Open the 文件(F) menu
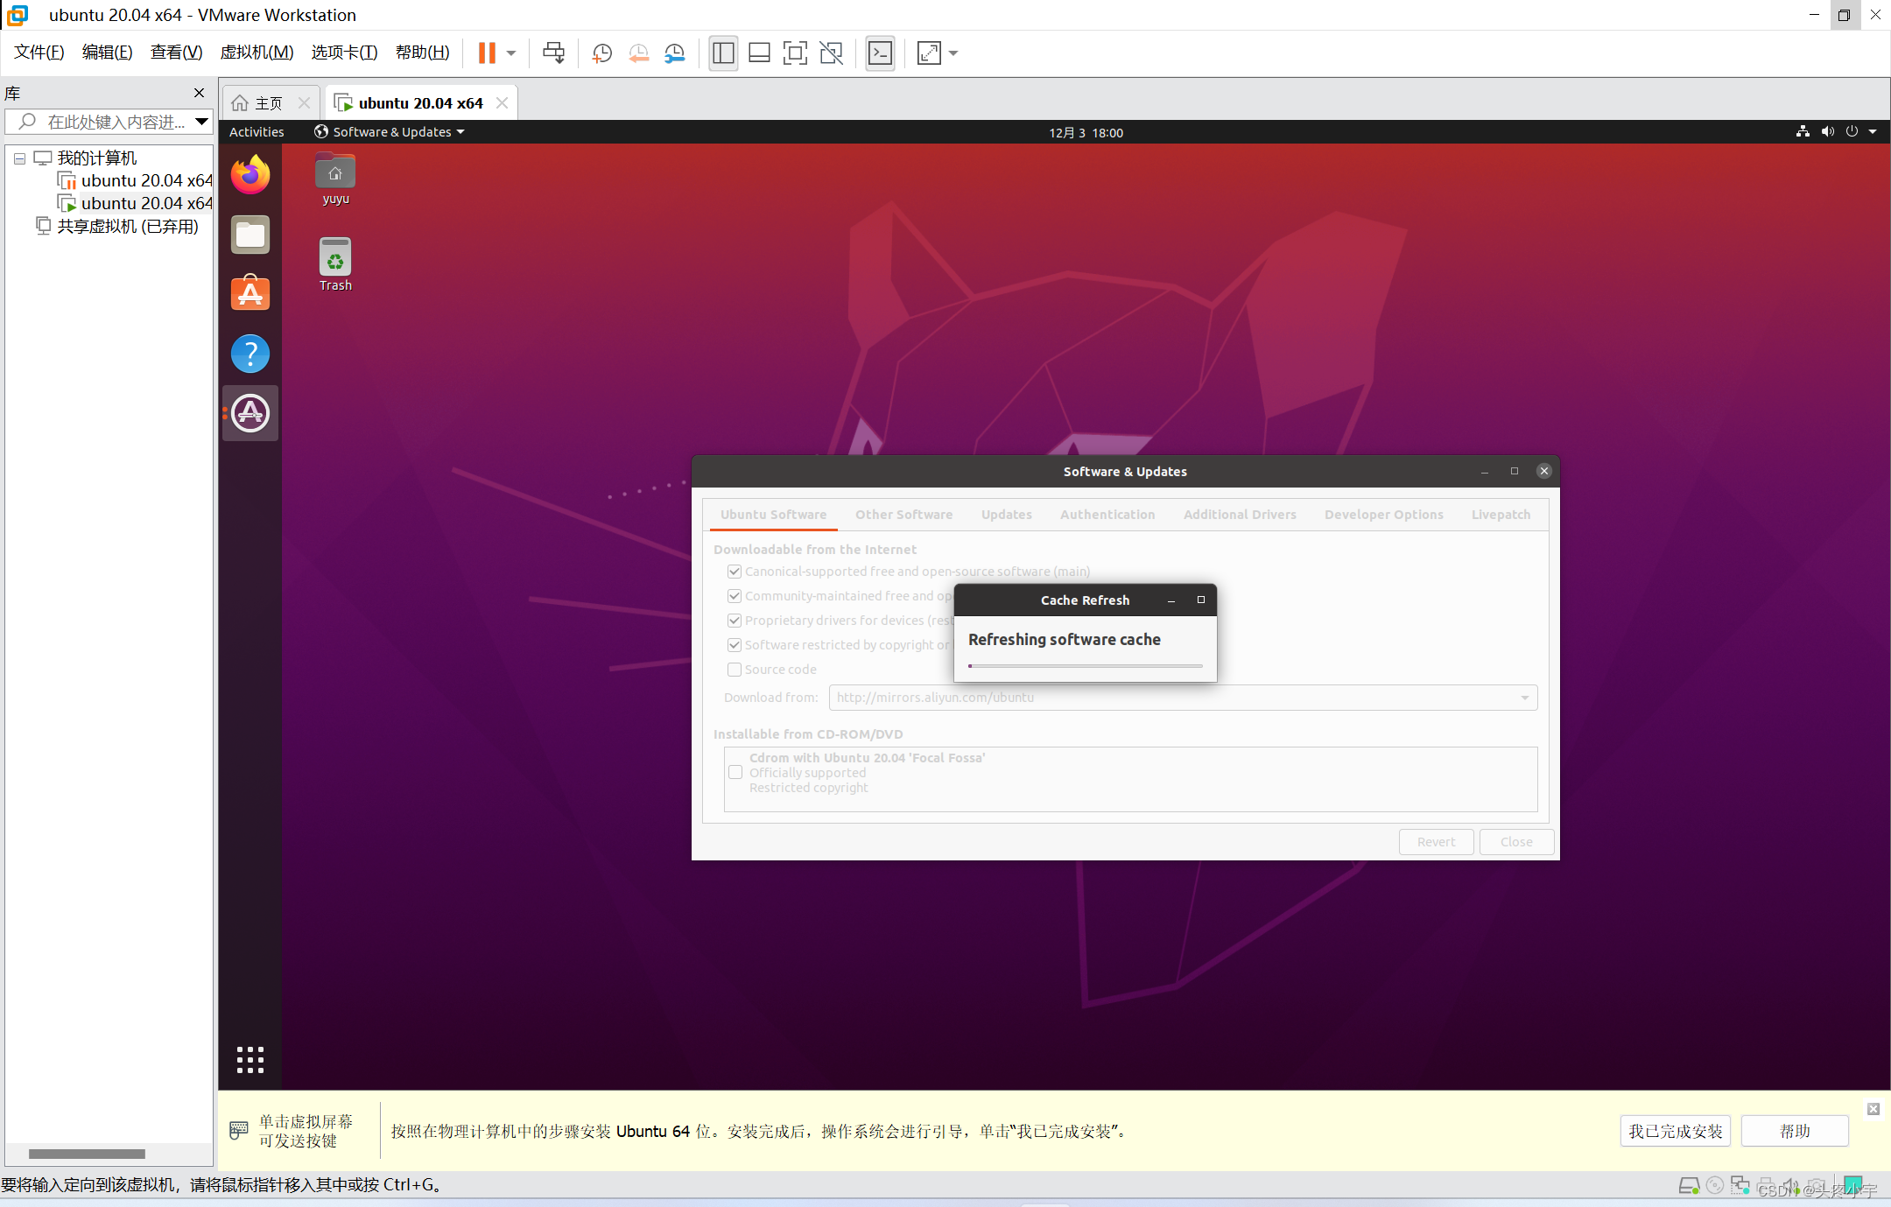The height and width of the screenshot is (1207, 1891). point(39,53)
